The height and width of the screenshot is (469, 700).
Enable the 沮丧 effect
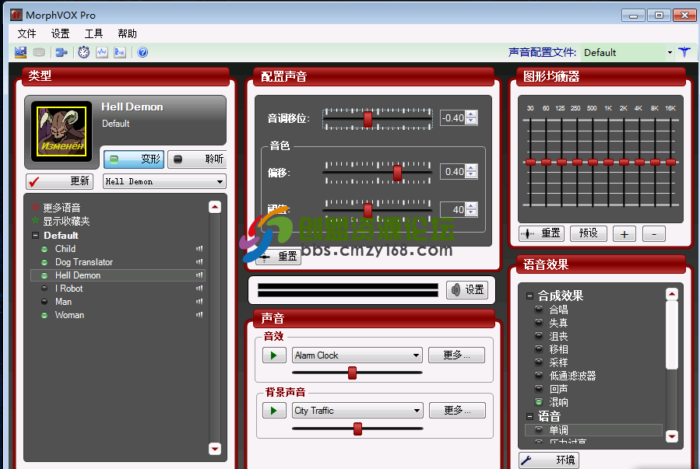539,336
